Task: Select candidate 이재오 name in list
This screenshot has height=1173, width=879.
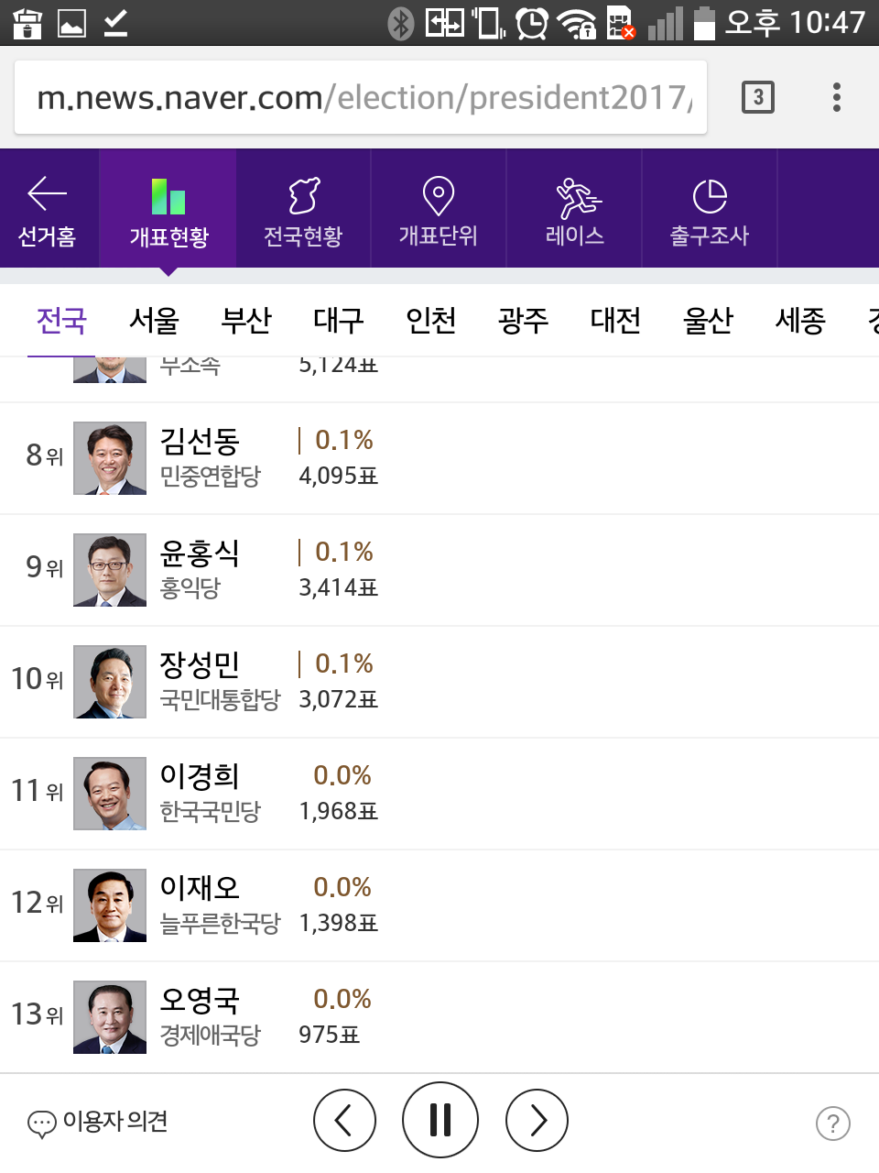Action: 200,887
